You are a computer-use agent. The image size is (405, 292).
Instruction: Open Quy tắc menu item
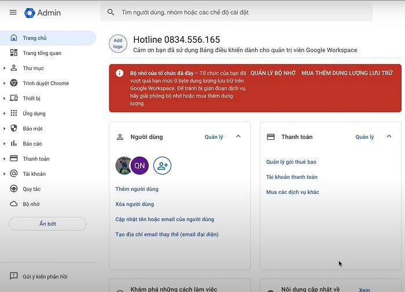pos(48,189)
